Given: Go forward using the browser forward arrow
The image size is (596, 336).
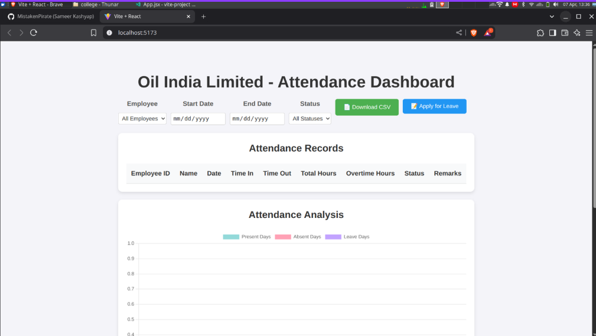Looking at the screenshot, I should (x=21, y=32).
